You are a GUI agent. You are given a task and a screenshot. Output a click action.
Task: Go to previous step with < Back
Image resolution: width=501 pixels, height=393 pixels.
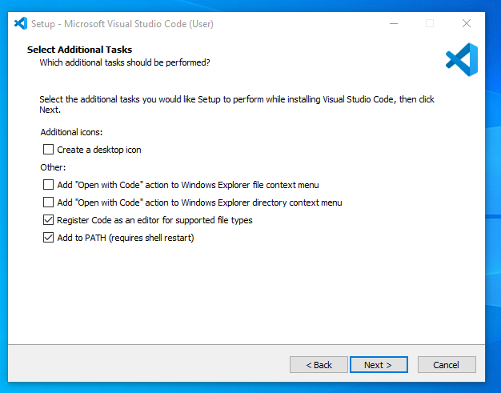(x=319, y=364)
